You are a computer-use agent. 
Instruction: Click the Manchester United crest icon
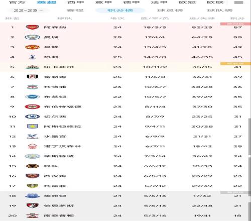pyautogui.click(x=32, y=47)
